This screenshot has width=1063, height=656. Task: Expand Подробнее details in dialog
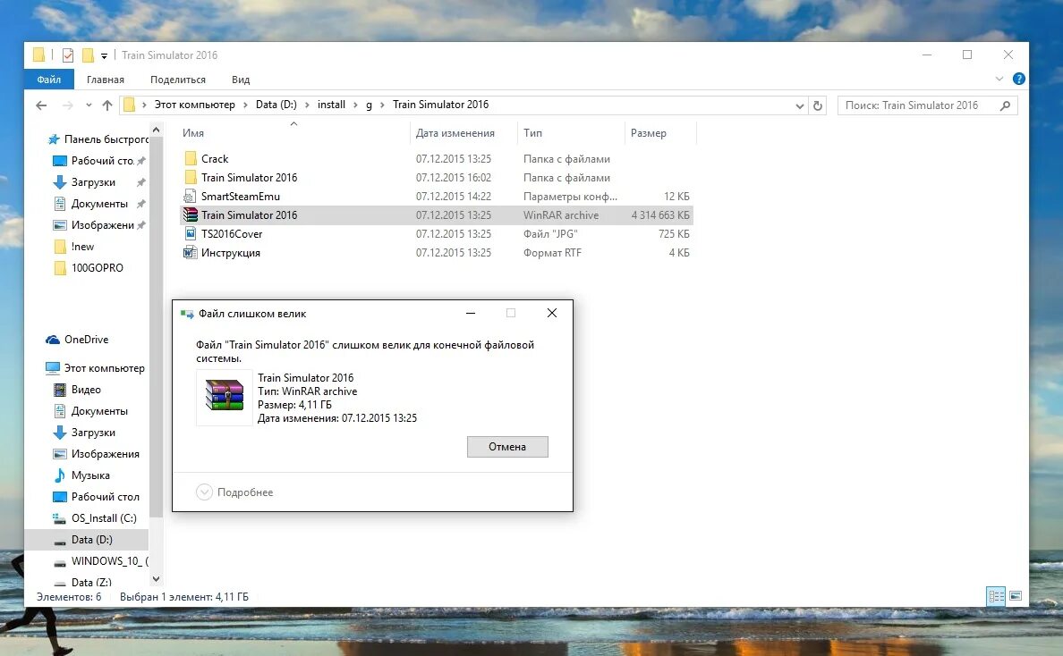[234, 492]
